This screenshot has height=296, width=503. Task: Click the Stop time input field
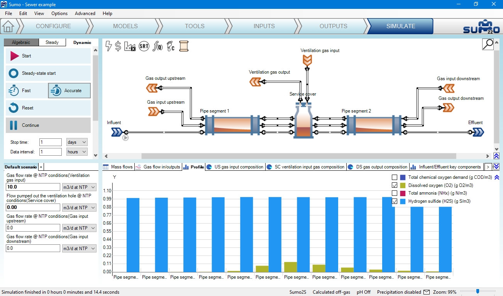click(51, 142)
